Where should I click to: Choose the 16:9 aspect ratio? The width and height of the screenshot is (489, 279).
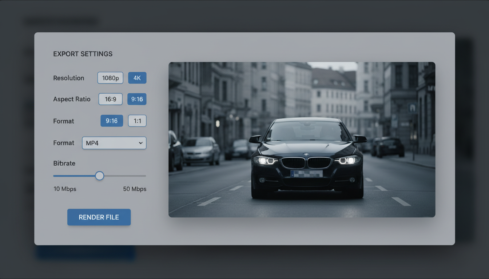point(111,99)
